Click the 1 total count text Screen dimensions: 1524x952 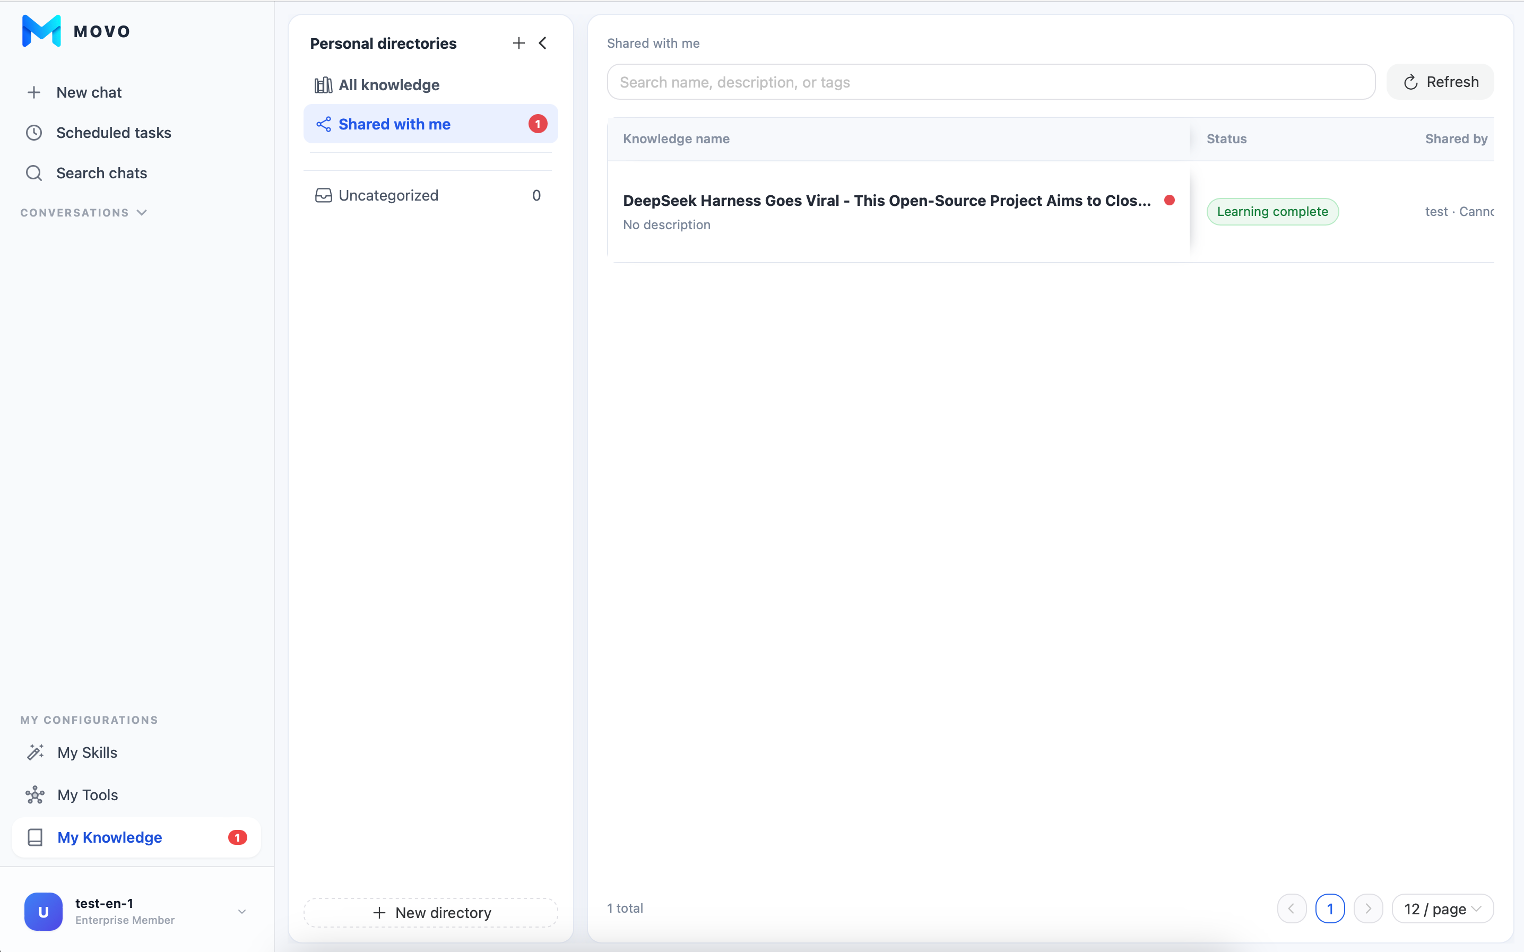point(625,908)
